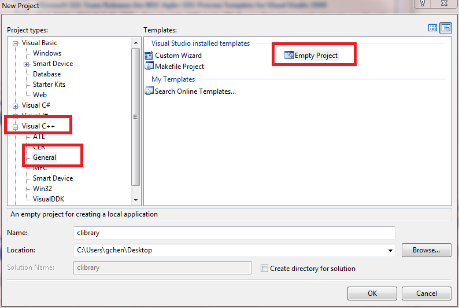Screen dimensions: 459x308
Task: Select General under Visual C++
Action: coord(44,157)
